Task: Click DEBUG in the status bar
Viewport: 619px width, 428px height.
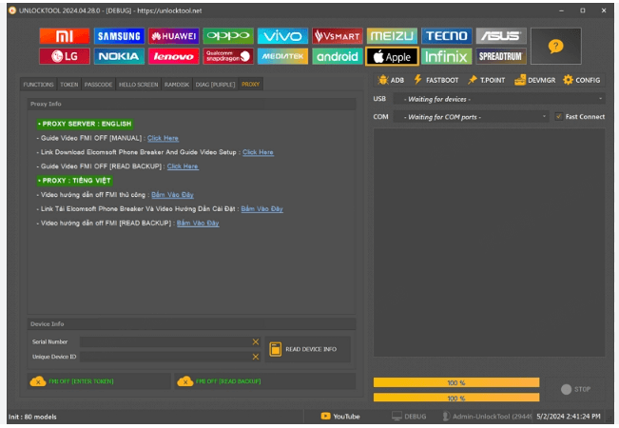Action: 410,417
